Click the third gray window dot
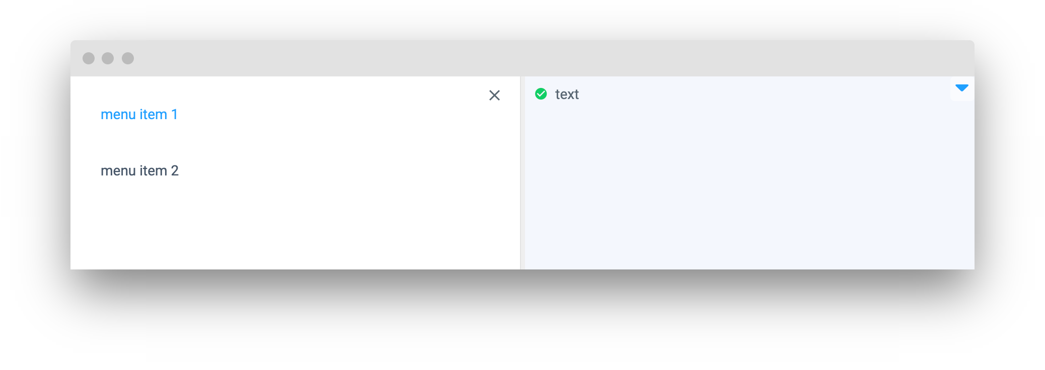The height and width of the screenshot is (370, 1045). (128, 58)
